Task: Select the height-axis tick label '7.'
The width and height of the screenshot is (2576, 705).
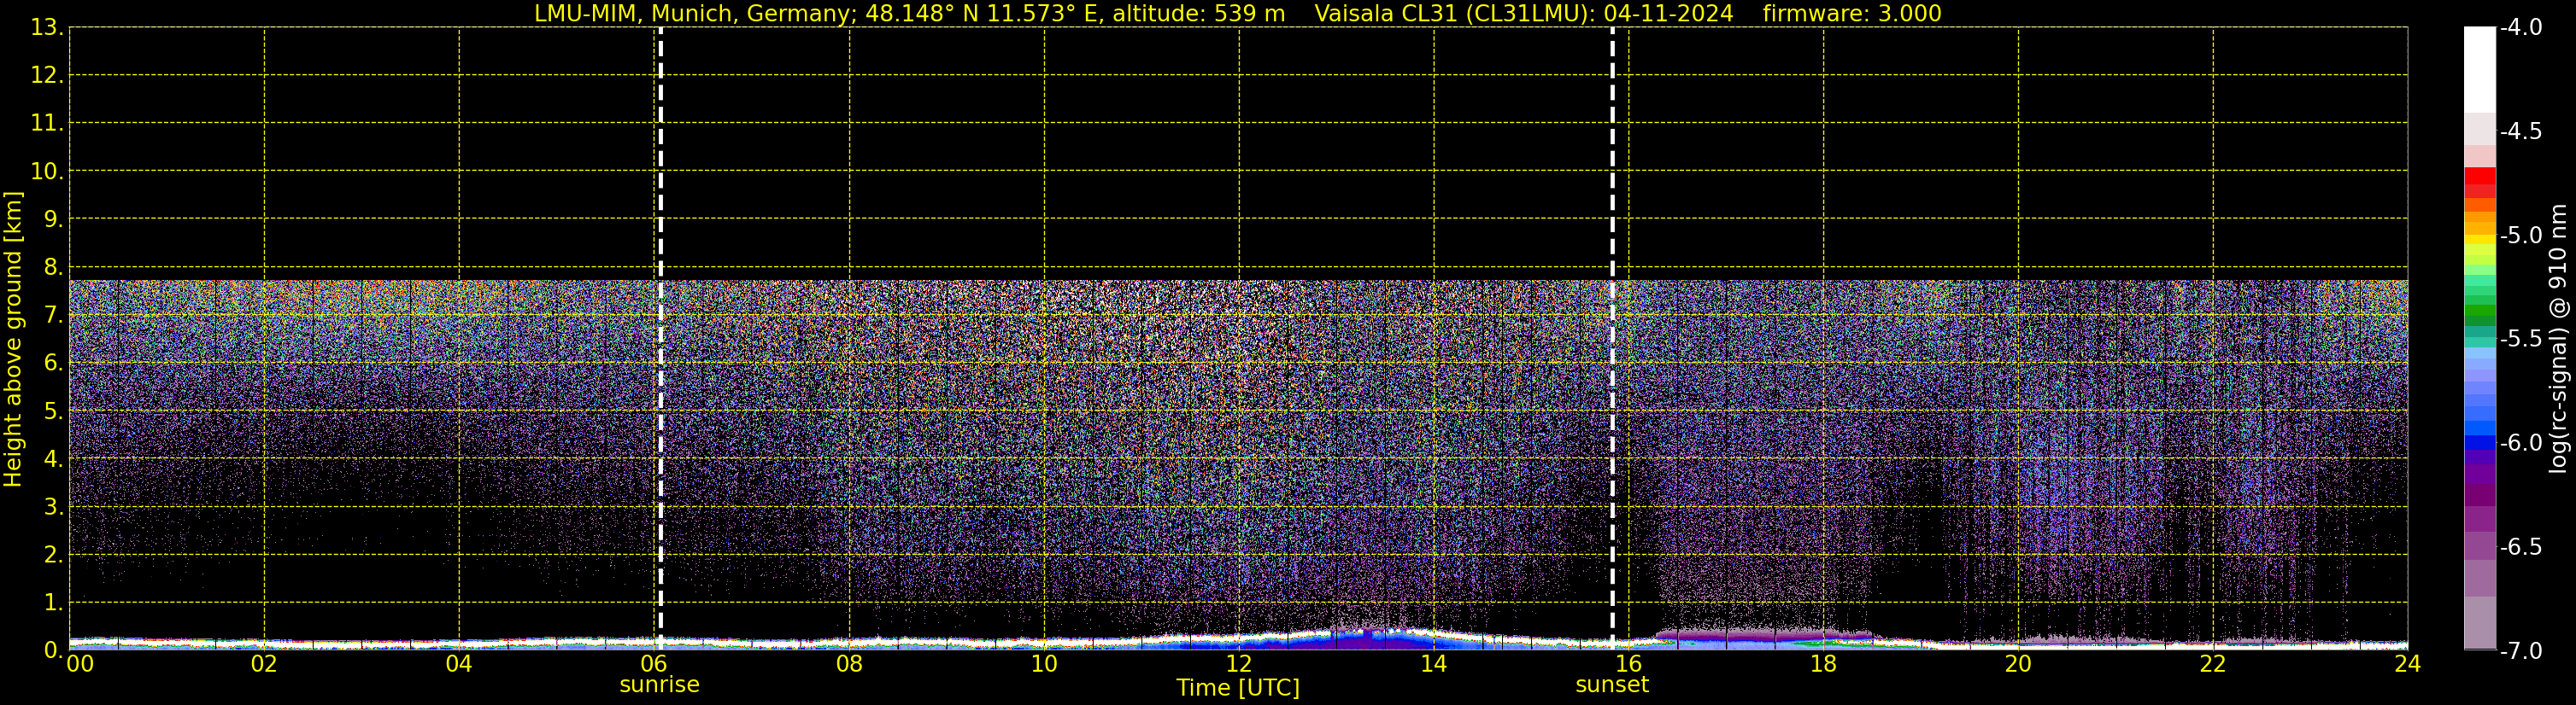Action: [x=53, y=315]
